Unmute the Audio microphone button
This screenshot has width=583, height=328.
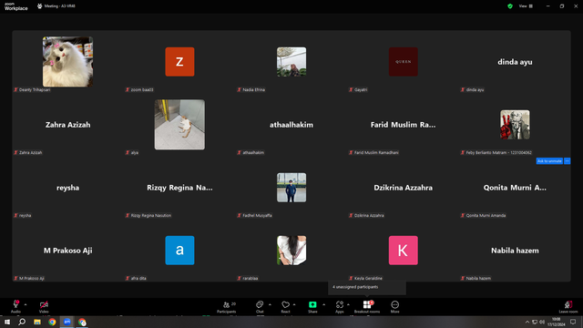point(15,306)
